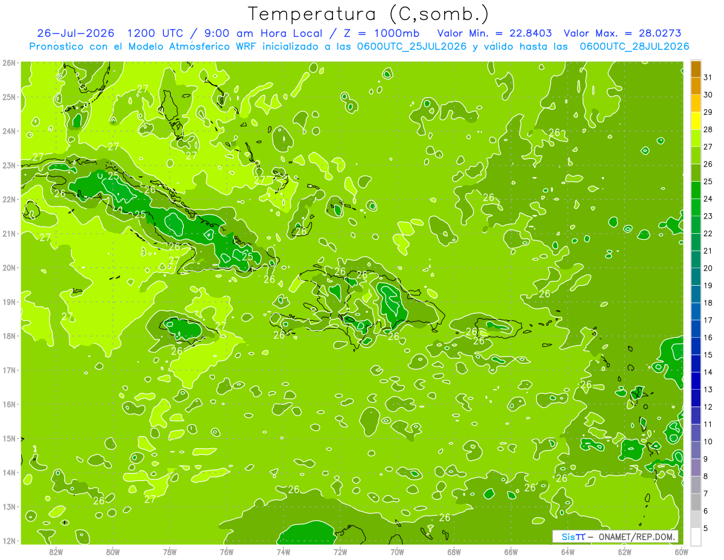Image resolution: width=724 pixels, height=560 pixels.
Task: Click the valid-until time "0600UTC_28JUL2026"
Action: [635, 47]
